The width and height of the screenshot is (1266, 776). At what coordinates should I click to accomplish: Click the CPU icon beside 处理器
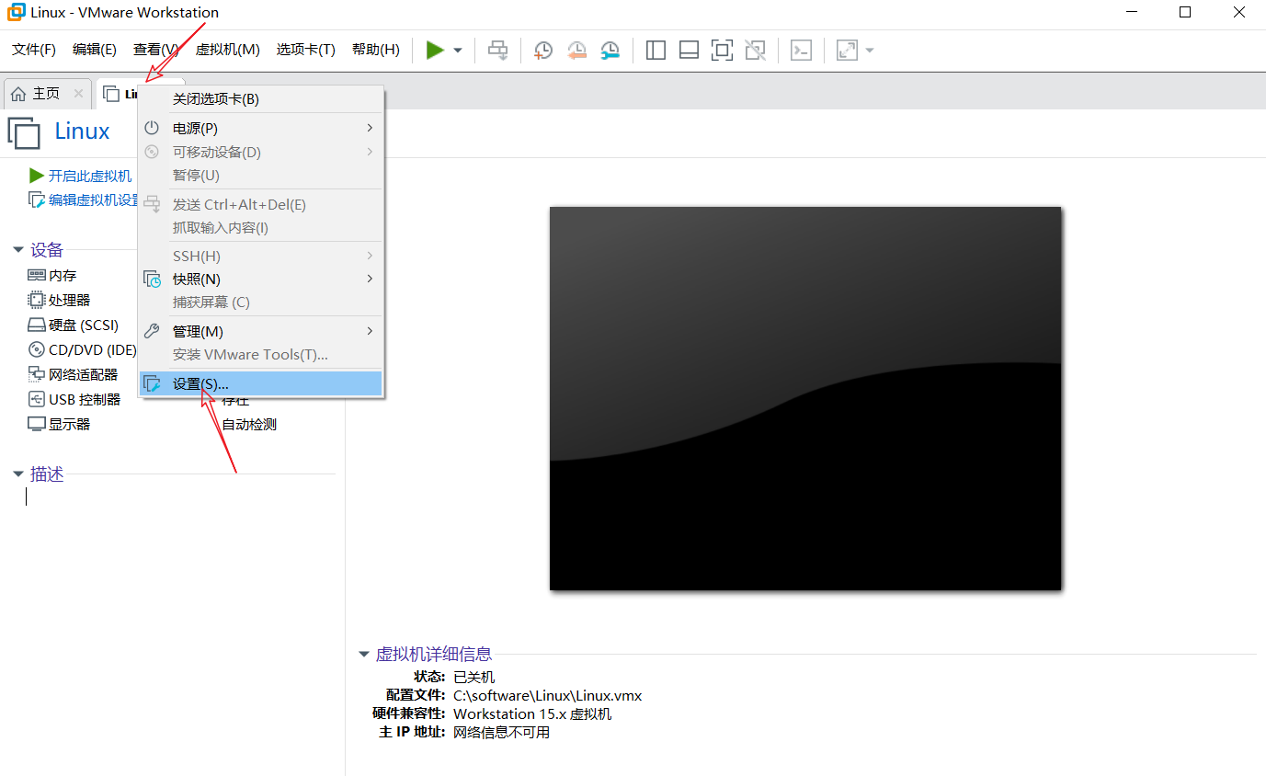pos(37,300)
